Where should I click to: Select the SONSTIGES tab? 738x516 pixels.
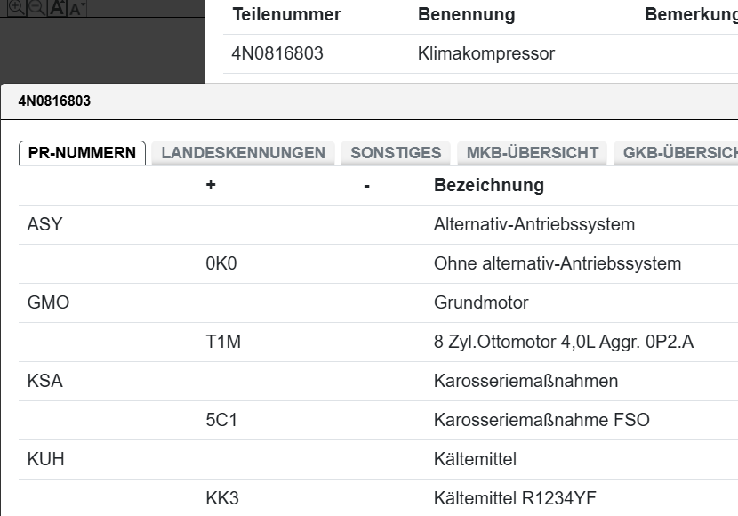pos(396,153)
